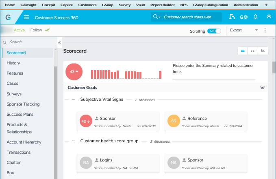Collapse Customer health score group
The image size is (276, 179).
(x=74, y=141)
